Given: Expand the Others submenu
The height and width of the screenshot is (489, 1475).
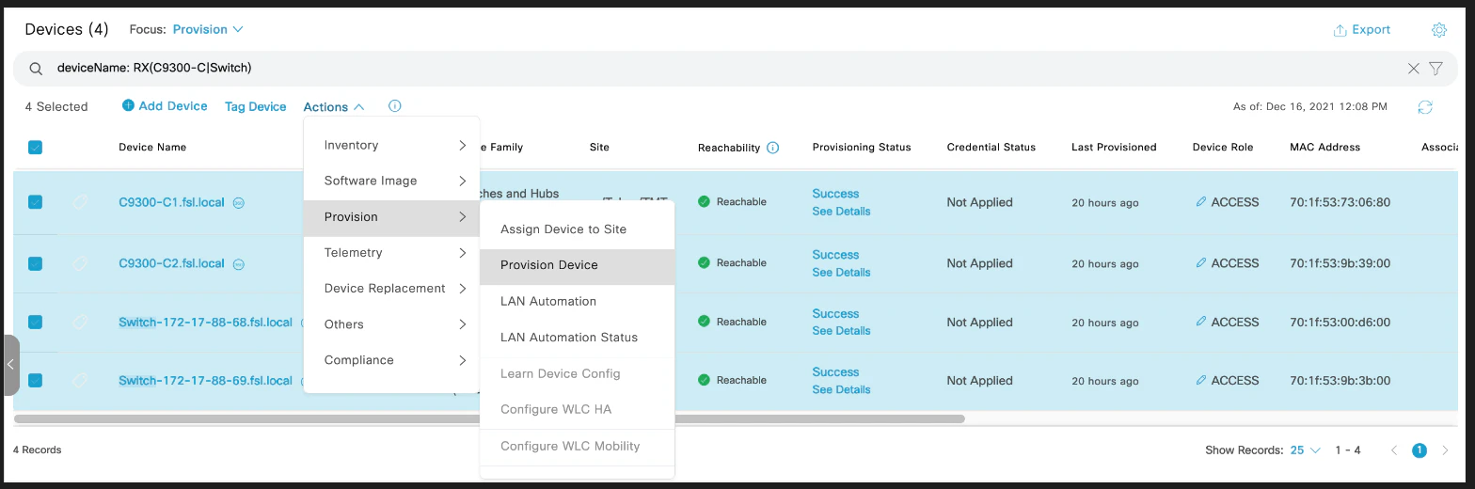Looking at the screenshot, I should (391, 324).
